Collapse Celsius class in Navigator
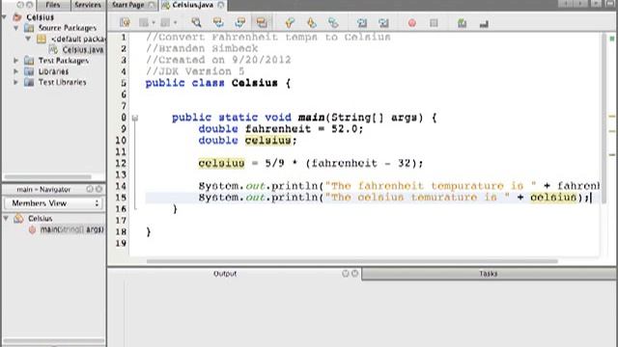The image size is (618, 347). tap(6, 218)
